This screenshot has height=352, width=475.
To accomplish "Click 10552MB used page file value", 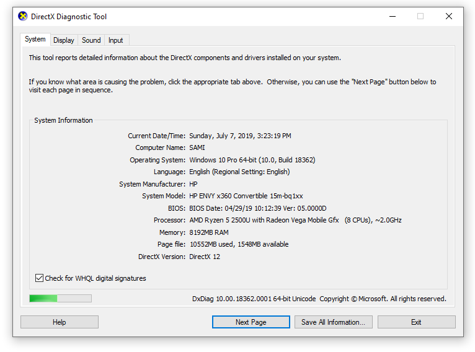I will [x=239, y=244].
